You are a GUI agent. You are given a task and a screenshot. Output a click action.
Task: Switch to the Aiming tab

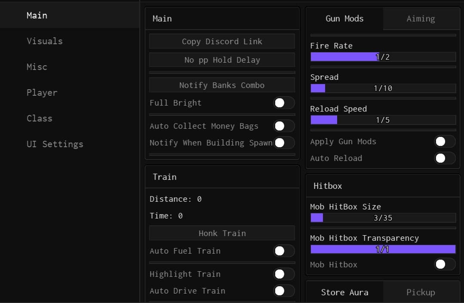pos(420,18)
